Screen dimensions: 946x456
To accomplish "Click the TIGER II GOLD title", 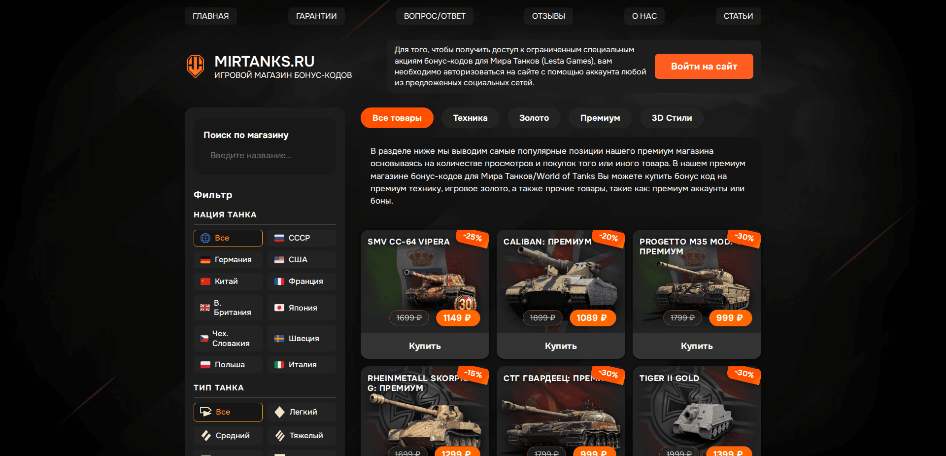I will [669, 379].
